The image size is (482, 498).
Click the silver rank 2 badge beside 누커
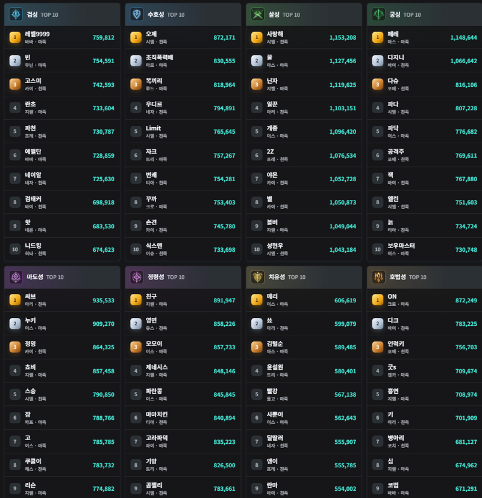[x=15, y=323]
